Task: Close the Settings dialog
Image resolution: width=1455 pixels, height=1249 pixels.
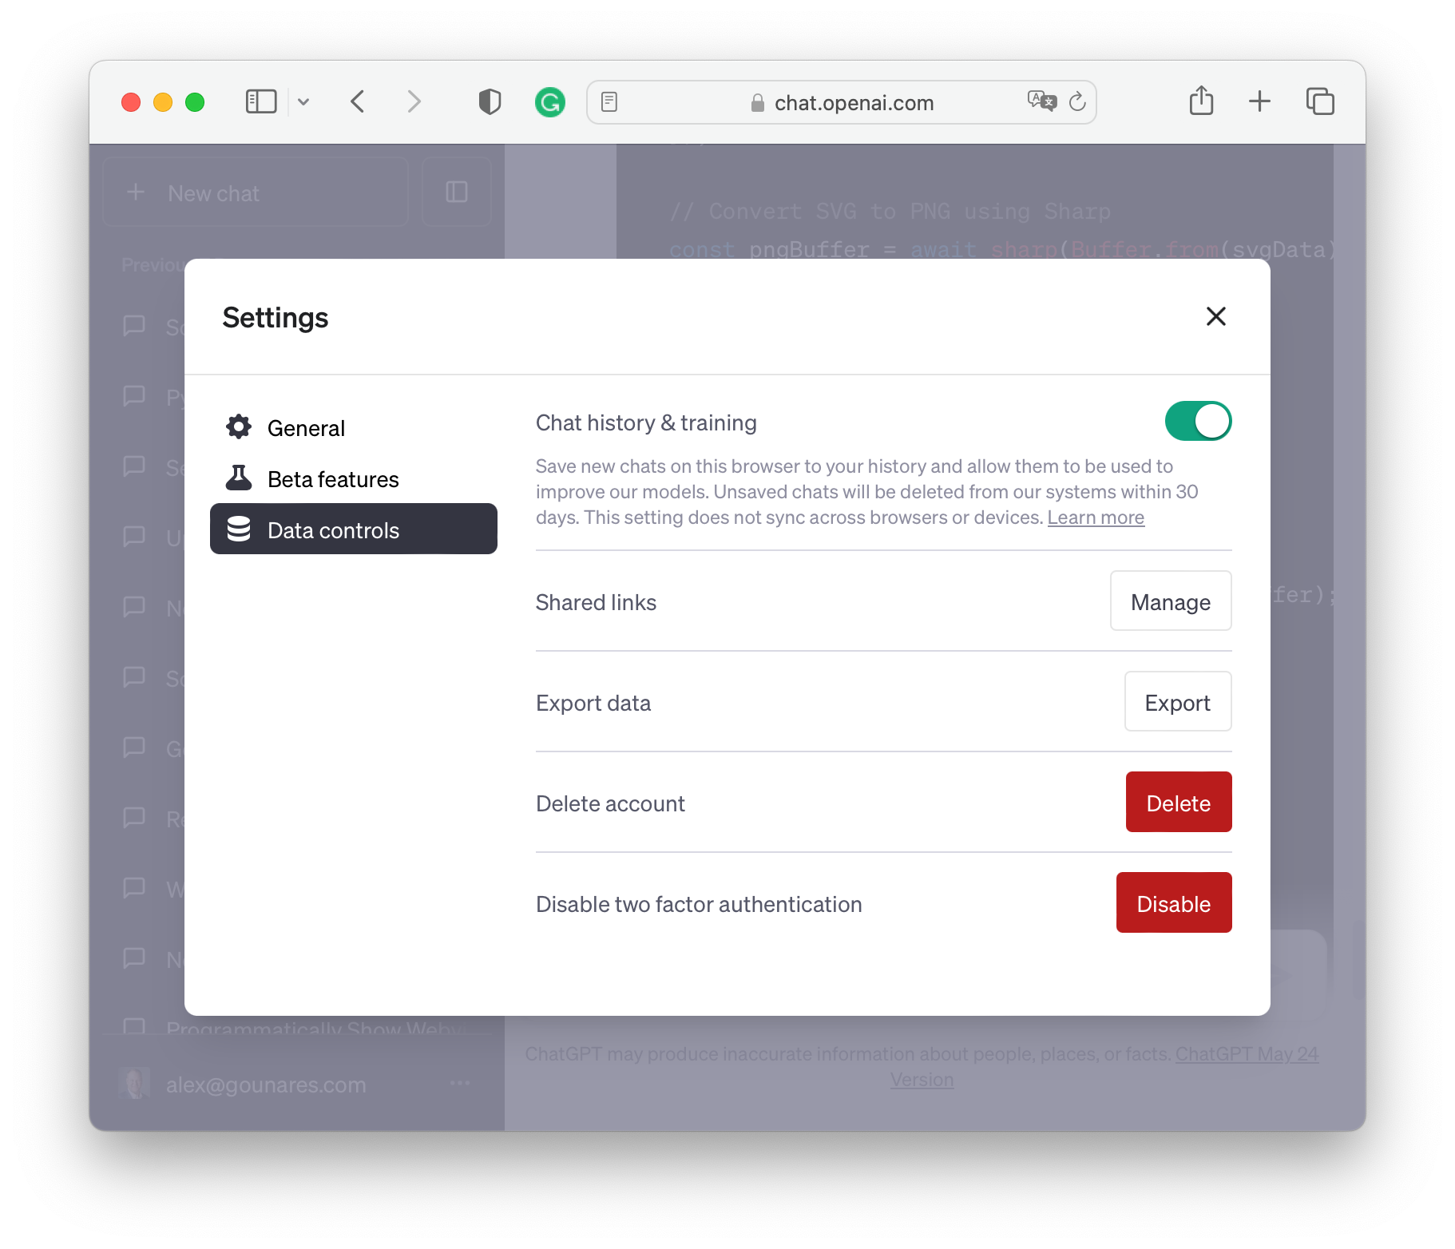Action: pos(1215,316)
